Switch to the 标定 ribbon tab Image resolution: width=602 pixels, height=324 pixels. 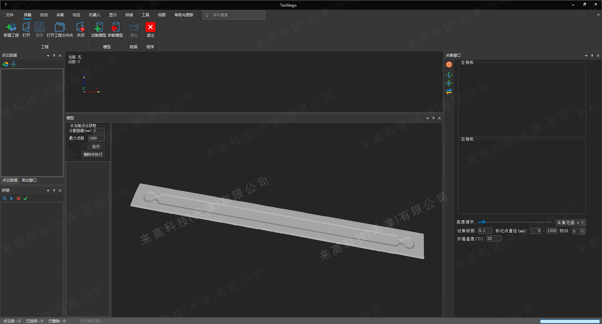76,15
